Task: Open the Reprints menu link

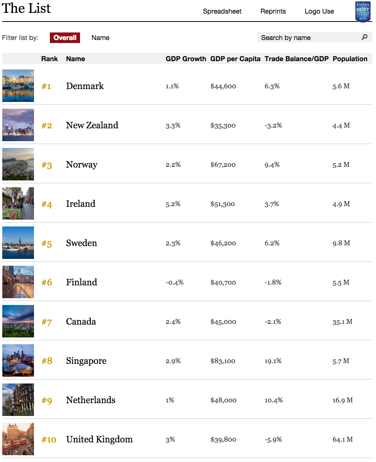Action: coord(273,11)
